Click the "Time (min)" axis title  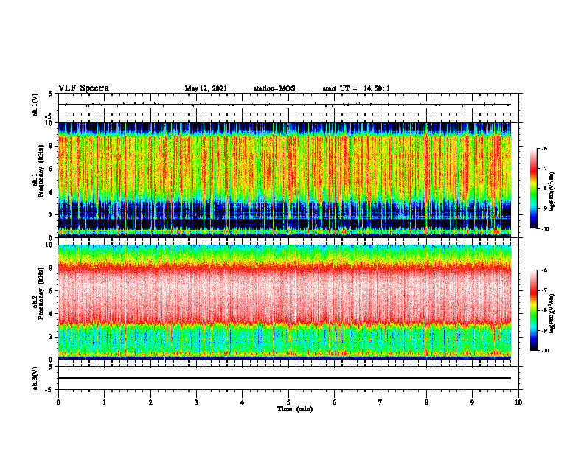295,409
